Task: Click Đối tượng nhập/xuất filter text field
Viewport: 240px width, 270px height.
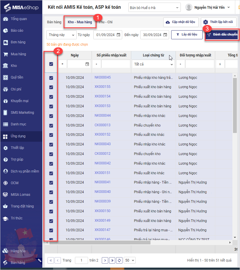Action: coord(200,64)
